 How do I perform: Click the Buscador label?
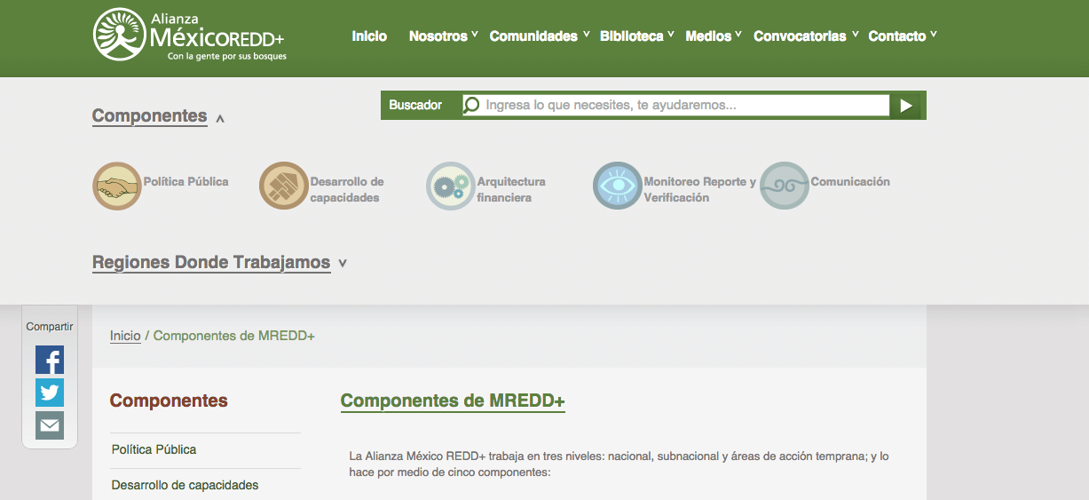pos(415,105)
